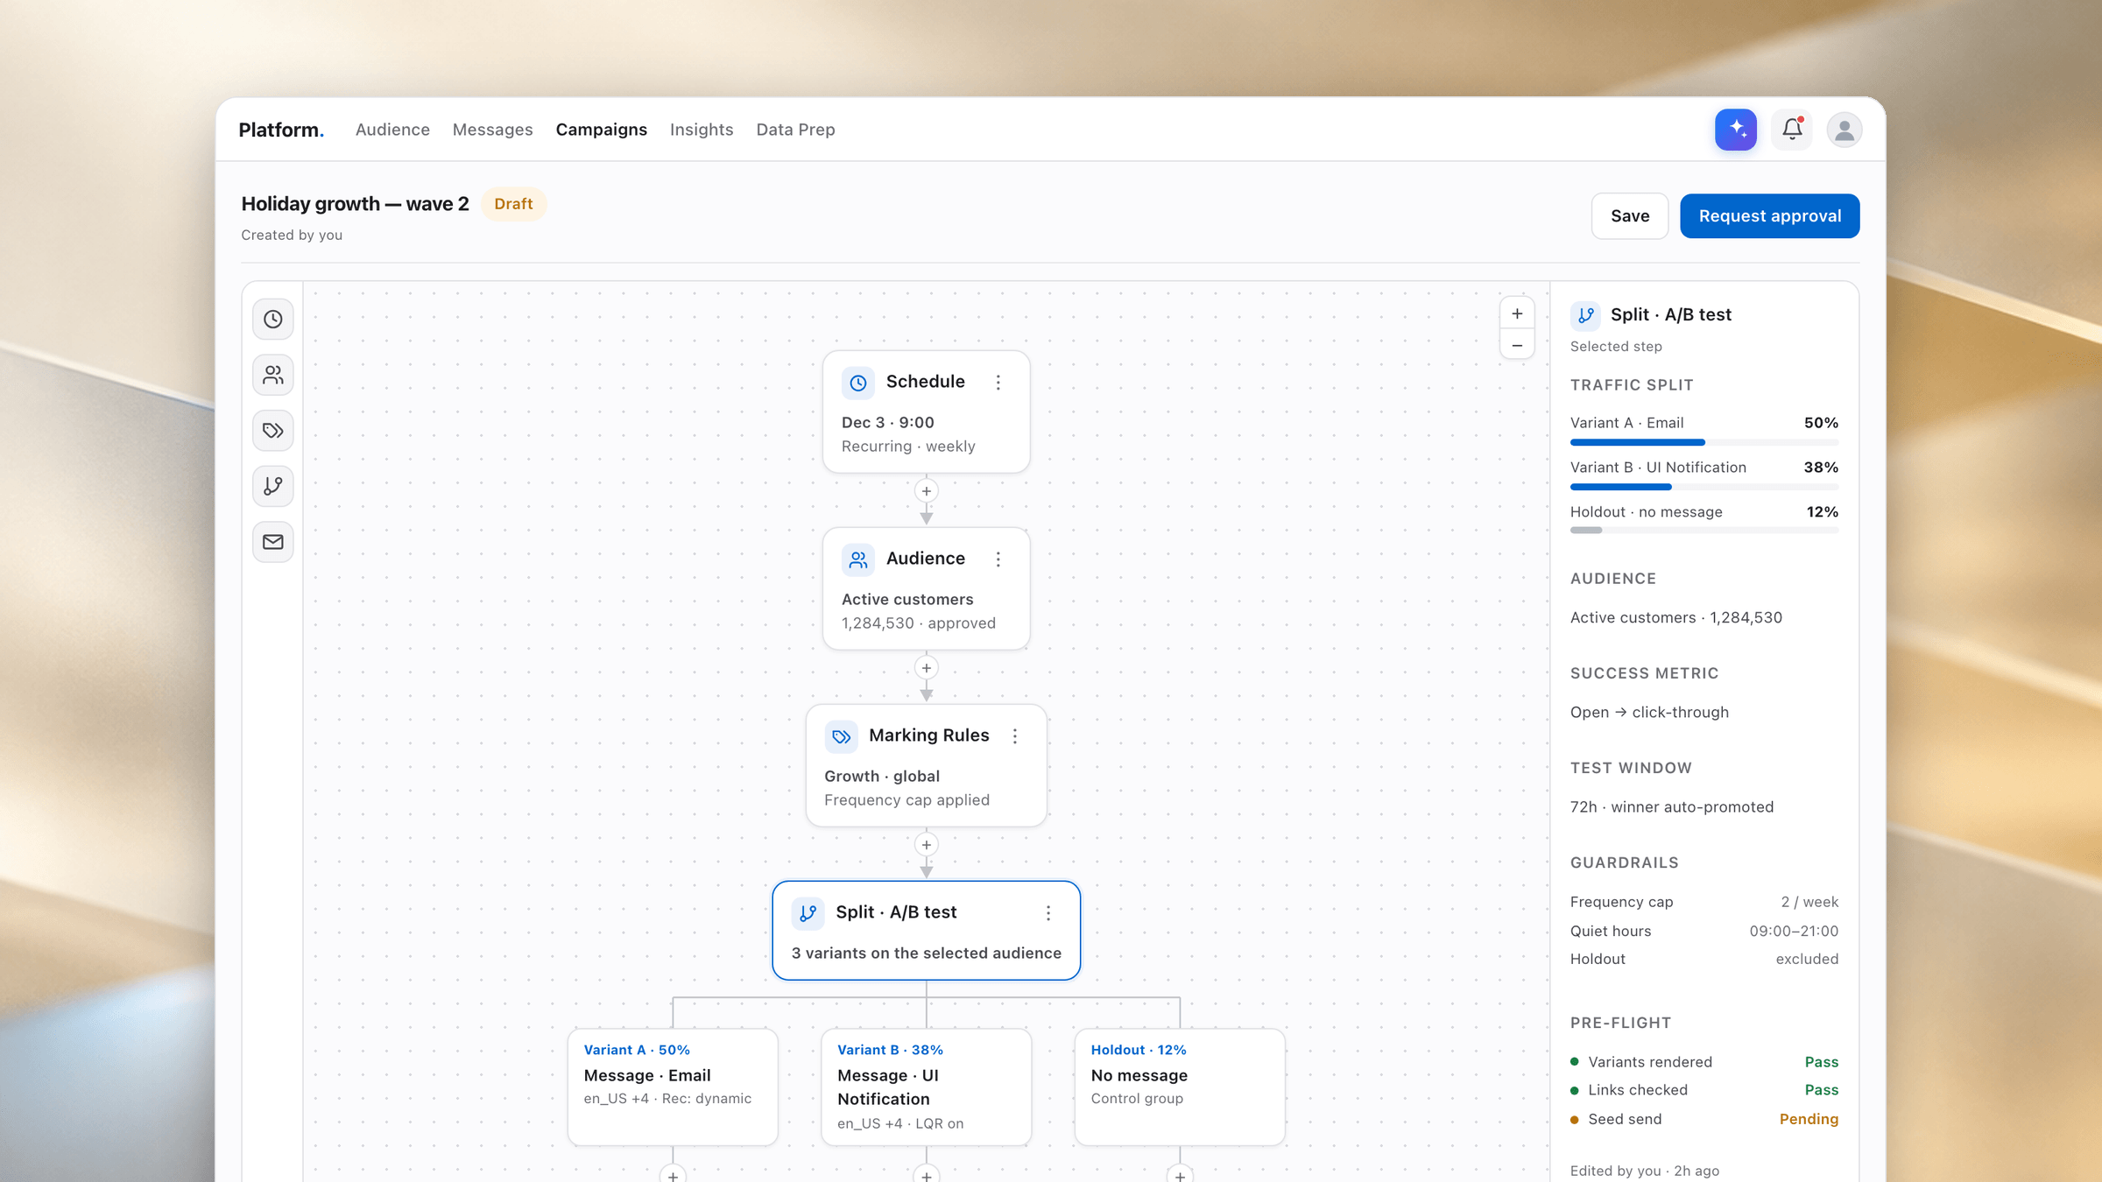Click the Draft status badge
Image resolution: width=2102 pixels, height=1182 pixels.
[x=513, y=204]
